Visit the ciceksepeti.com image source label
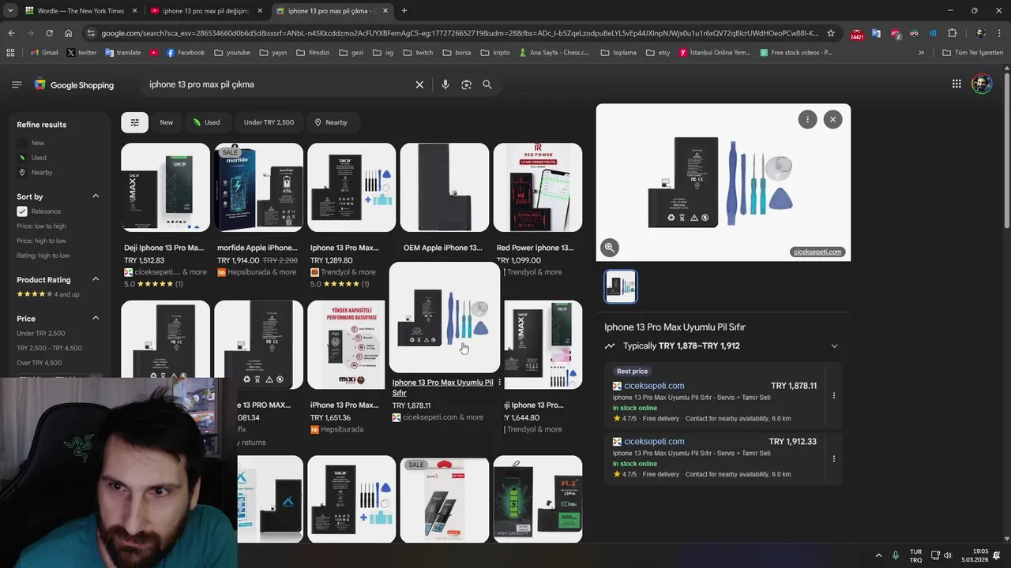 tap(817, 252)
